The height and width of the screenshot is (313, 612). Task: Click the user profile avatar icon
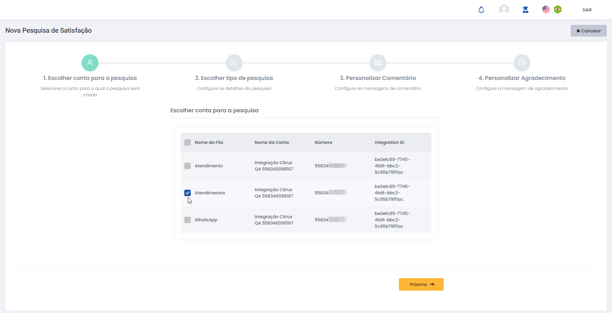(x=504, y=10)
